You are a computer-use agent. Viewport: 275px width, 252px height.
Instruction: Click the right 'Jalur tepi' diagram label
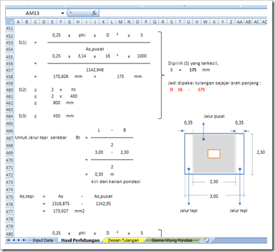[x=238, y=211]
